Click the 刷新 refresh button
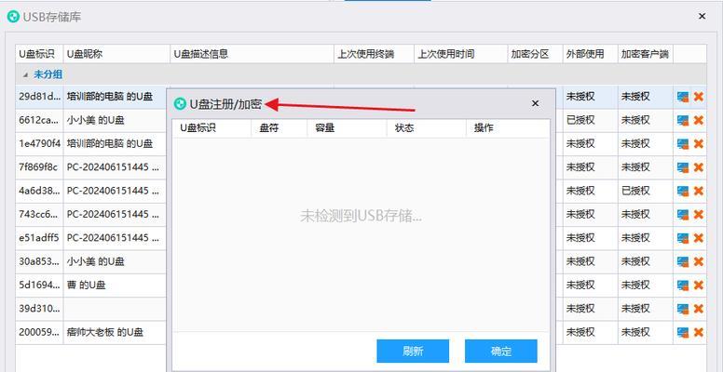723x372 pixels. click(413, 351)
